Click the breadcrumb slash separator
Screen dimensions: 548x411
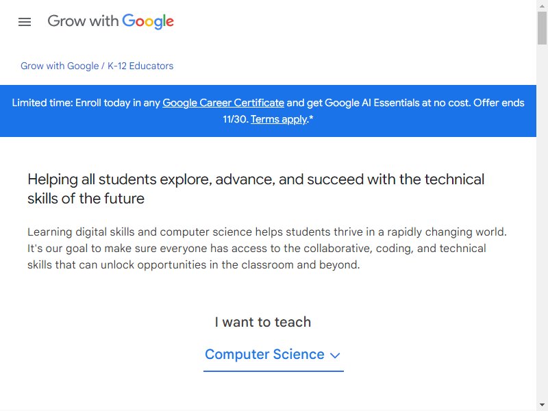[103, 66]
